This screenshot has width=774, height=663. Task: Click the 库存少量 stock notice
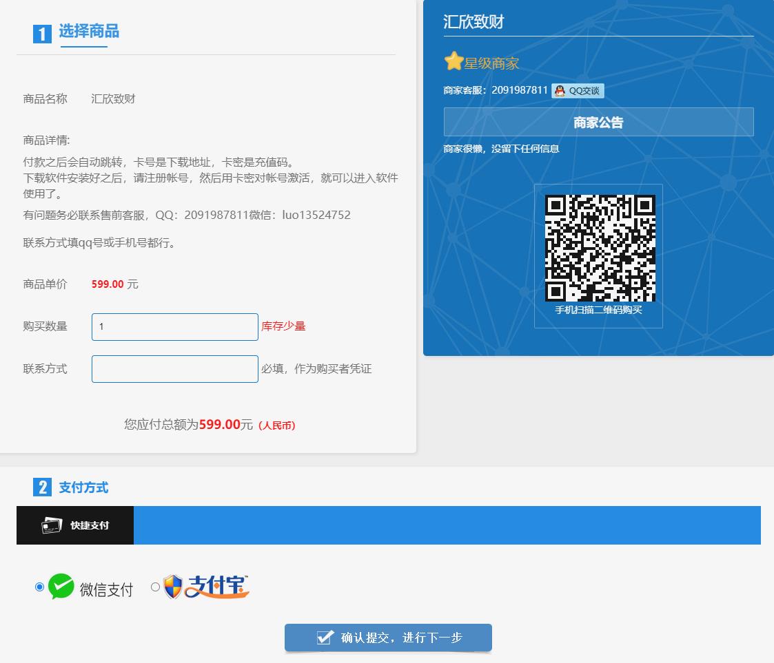coord(283,326)
